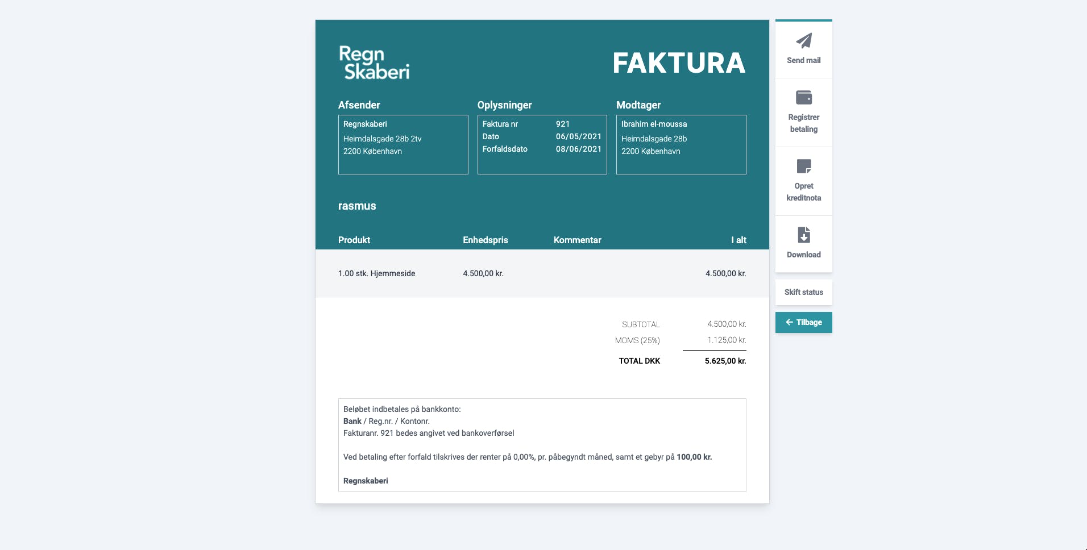This screenshot has width=1087, height=550.
Task: Click the wallet icon for Registrer betaling
Action: tap(803, 98)
